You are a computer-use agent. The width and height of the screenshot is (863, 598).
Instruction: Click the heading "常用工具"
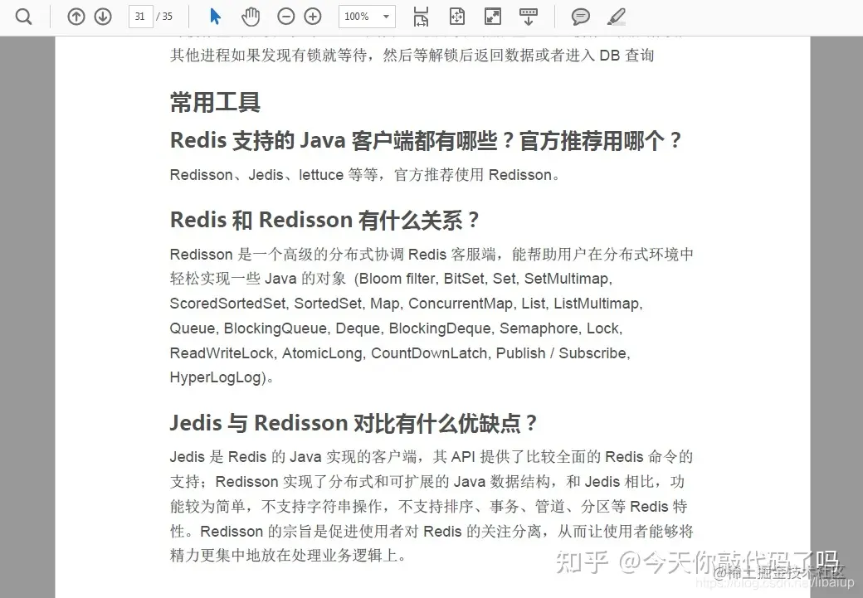point(215,102)
